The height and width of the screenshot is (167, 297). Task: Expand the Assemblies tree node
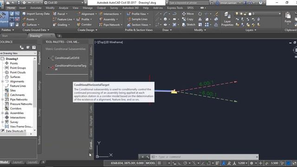[2, 113]
